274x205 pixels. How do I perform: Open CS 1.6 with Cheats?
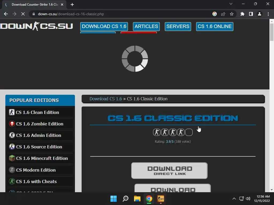(40, 182)
